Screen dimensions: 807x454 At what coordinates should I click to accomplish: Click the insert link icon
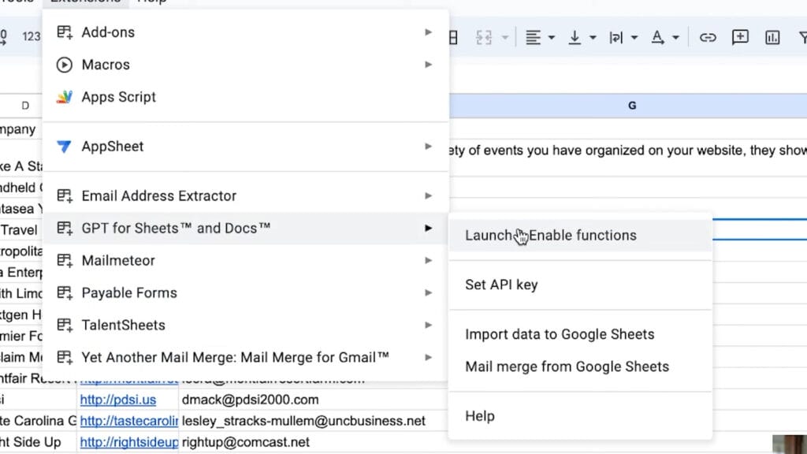point(708,38)
